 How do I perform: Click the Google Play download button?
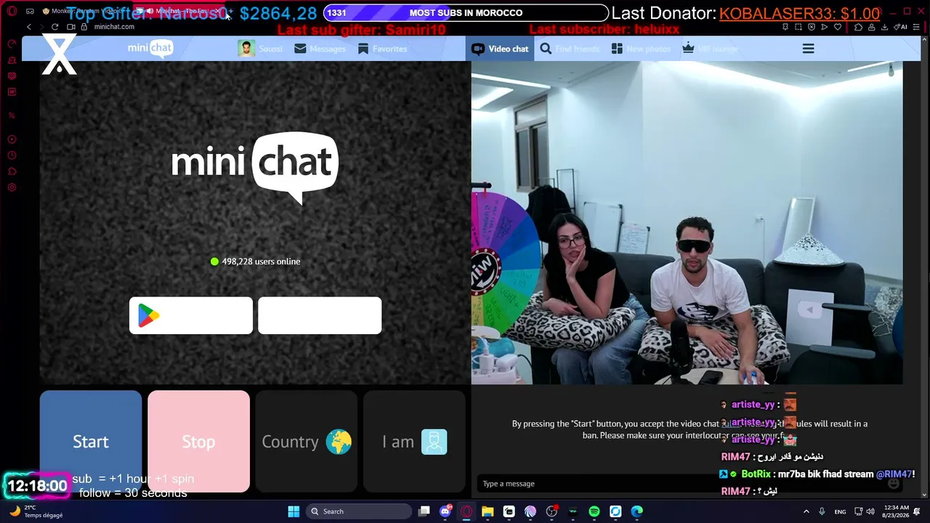pyautogui.click(x=191, y=315)
